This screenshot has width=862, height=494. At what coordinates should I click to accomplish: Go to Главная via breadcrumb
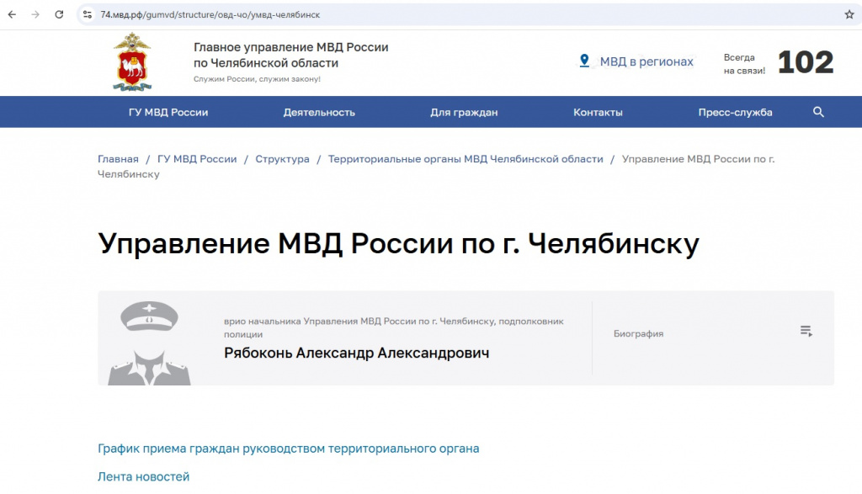click(x=118, y=158)
